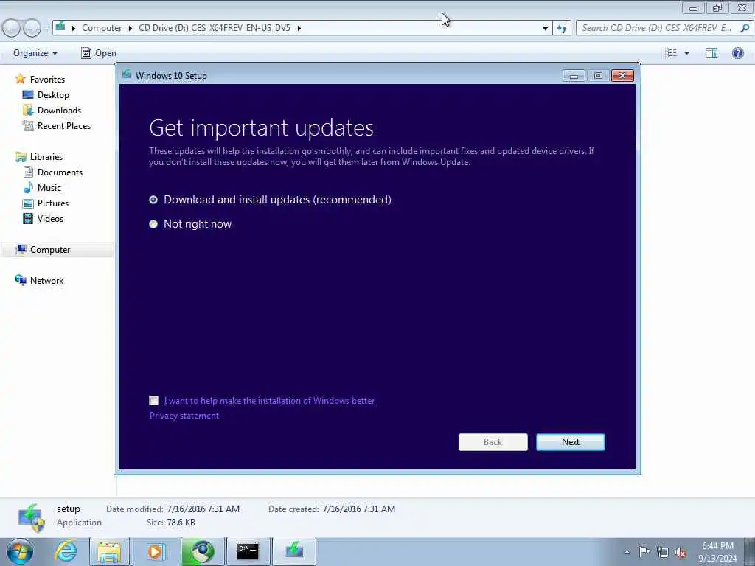Click the muted volume tray icon
This screenshot has width=755, height=566.
(x=681, y=553)
